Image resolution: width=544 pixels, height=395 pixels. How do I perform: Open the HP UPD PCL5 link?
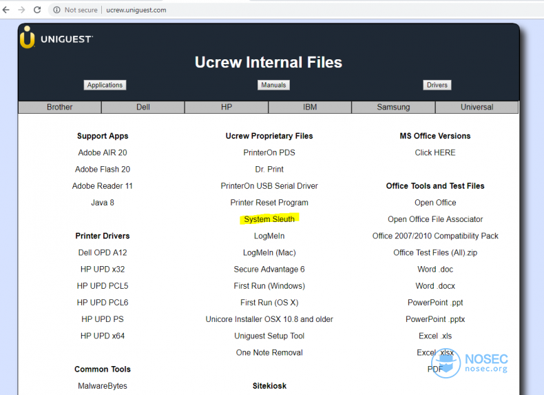pyautogui.click(x=103, y=286)
